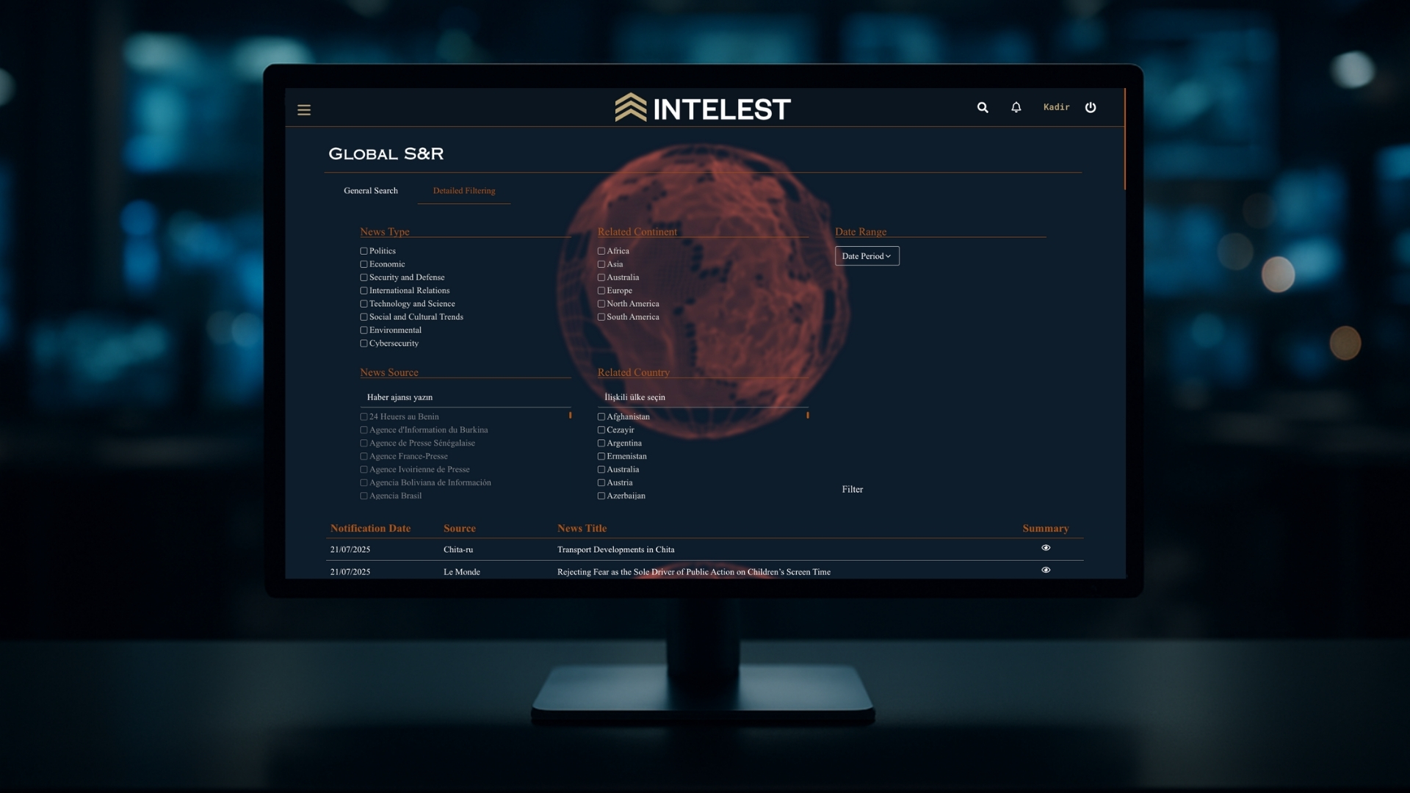1410x793 pixels.
Task: Click the search magnifier icon
Action: tap(983, 107)
